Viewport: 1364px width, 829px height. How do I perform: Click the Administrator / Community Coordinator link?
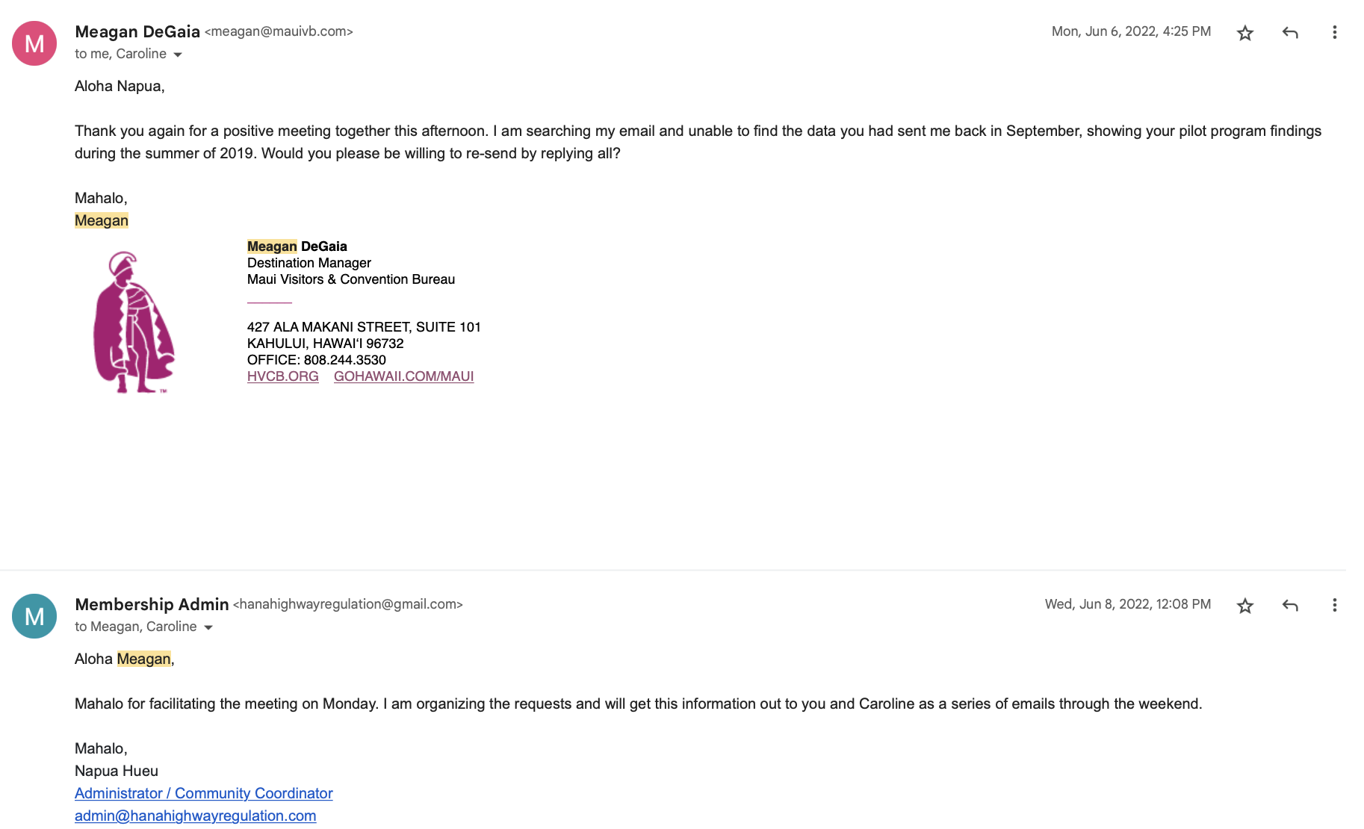coord(203,793)
